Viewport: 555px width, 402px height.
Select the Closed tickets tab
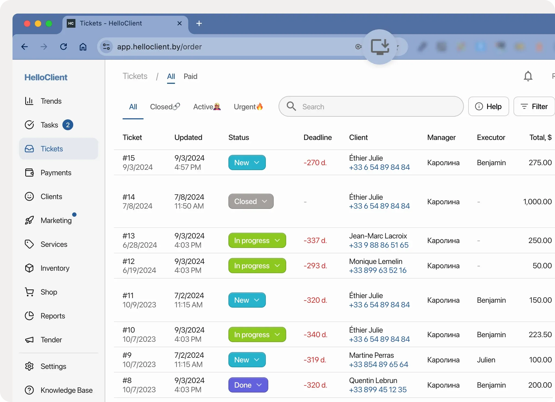[165, 107]
